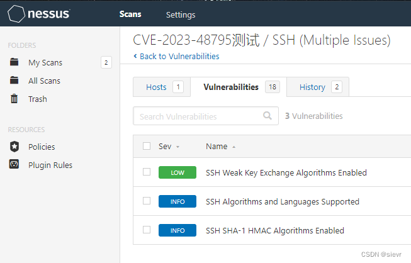Image resolution: width=411 pixels, height=263 pixels.
Task: Check the SSH Algorithms and Languages row checkbox
Action: [x=147, y=201]
